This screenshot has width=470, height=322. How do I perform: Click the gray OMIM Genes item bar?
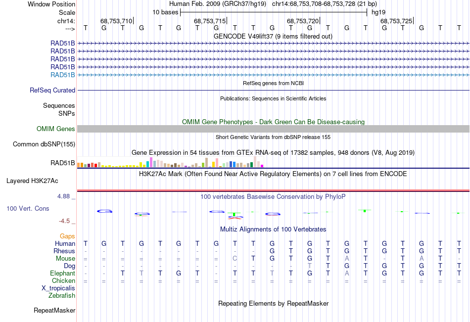273,129
